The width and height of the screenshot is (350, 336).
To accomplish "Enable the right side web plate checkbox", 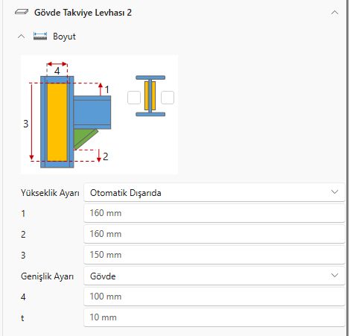I will click(x=168, y=98).
